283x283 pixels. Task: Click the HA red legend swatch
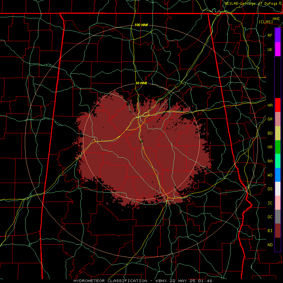click(278, 105)
